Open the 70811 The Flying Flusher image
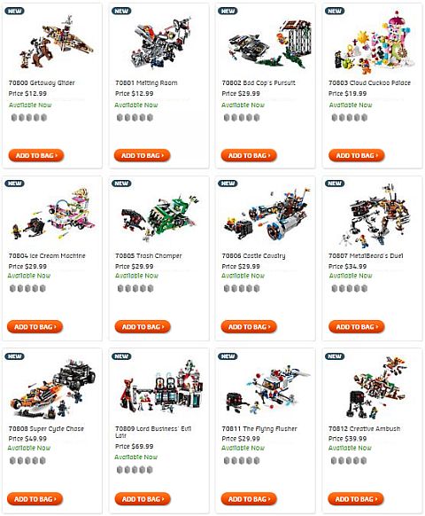 point(267,390)
